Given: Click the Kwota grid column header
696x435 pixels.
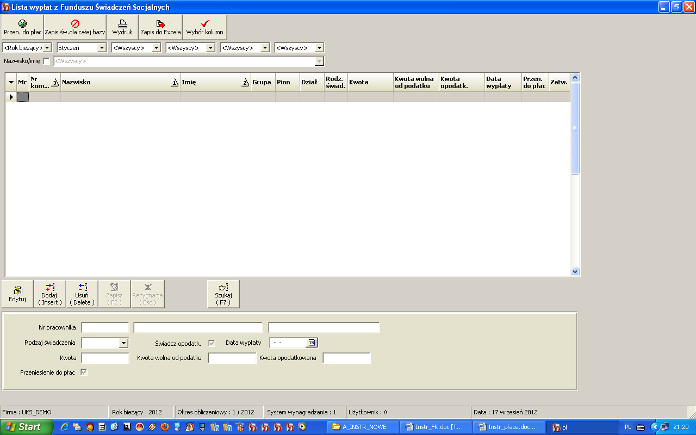Looking at the screenshot, I should click(371, 82).
